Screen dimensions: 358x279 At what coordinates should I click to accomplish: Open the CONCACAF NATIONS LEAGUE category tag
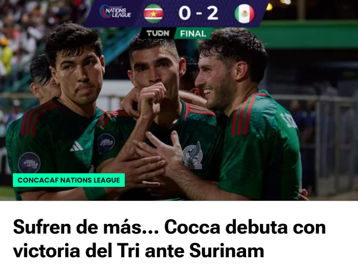coord(69,180)
